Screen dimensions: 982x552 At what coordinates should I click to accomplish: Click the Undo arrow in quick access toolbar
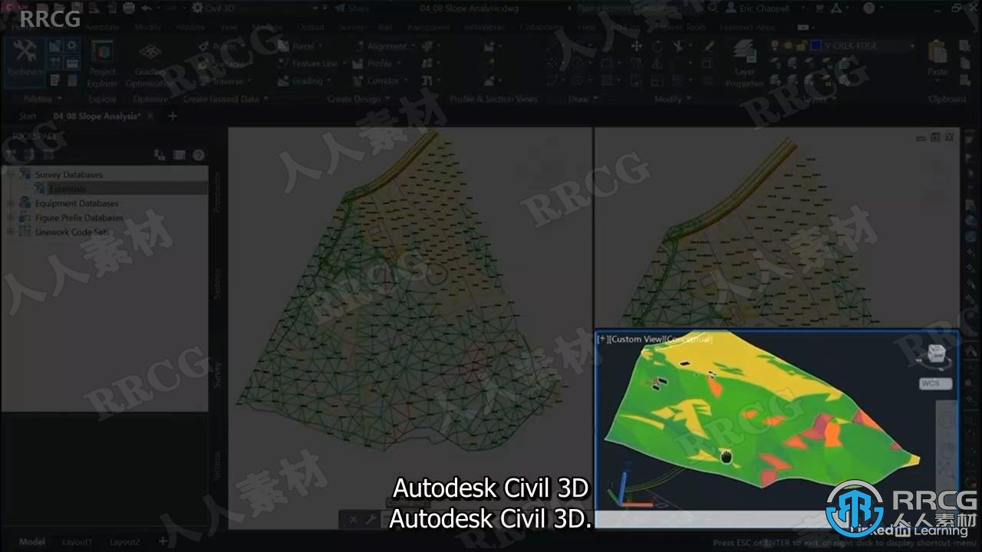tap(146, 8)
